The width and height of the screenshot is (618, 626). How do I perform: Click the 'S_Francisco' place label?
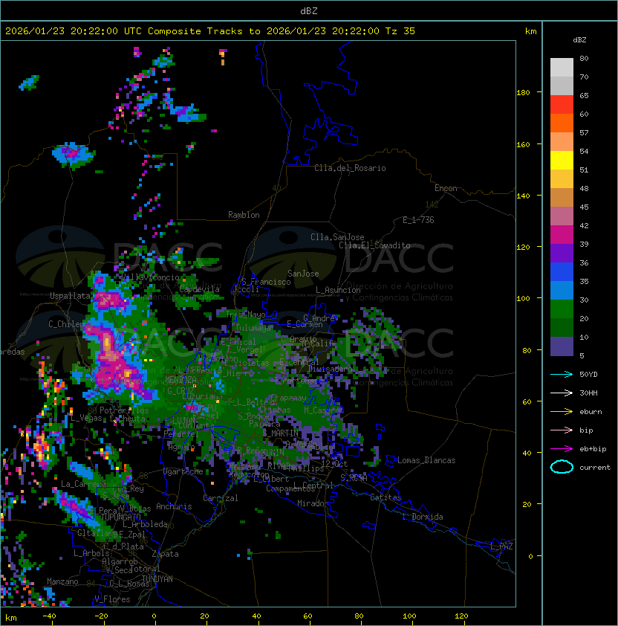pyautogui.click(x=266, y=282)
